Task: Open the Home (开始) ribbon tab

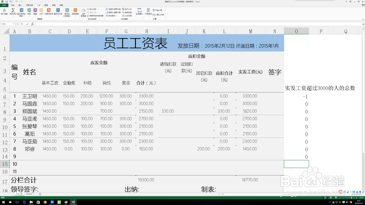Action: [12, 5]
